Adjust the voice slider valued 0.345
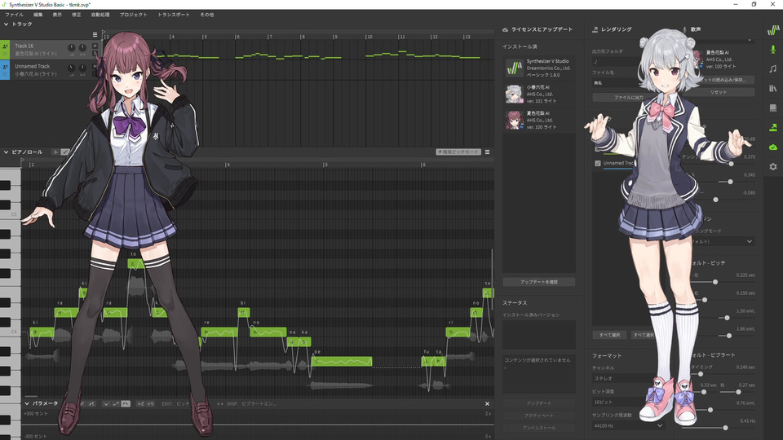The image size is (783, 440). [730, 182]
